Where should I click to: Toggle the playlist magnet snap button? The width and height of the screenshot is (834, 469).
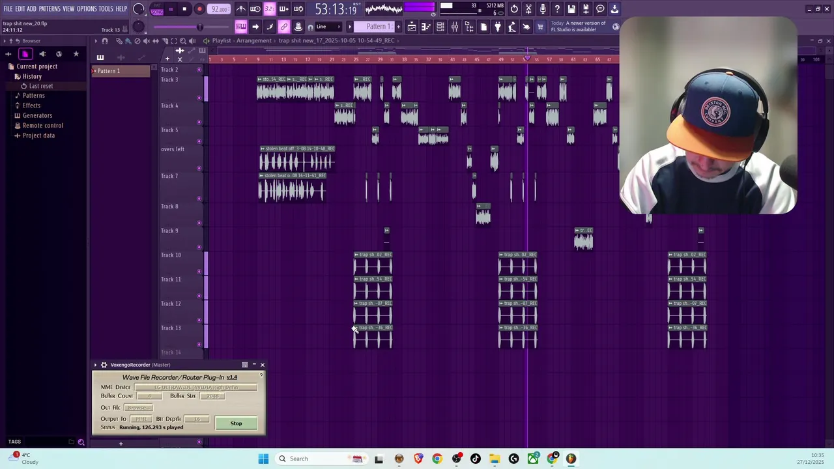[x=105, y=41]
